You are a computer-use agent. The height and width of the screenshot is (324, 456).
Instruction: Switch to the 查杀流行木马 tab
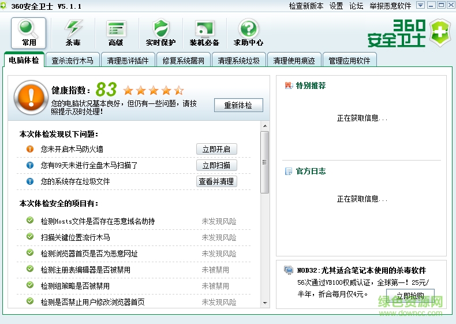(x=72, y=61)
